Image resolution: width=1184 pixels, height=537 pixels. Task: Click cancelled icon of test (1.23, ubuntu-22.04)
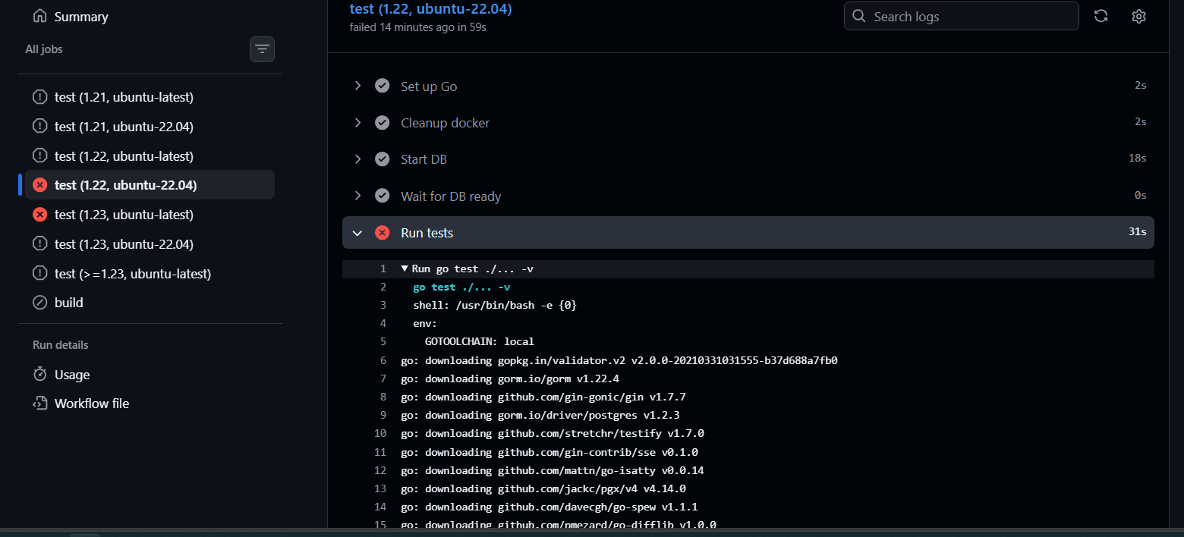tap(40, 244)
